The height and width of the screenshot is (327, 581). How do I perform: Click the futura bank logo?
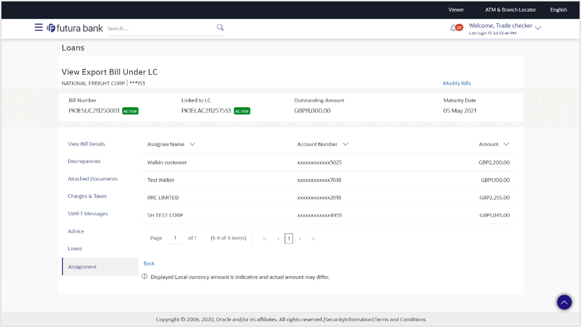(x=75, y=28)
